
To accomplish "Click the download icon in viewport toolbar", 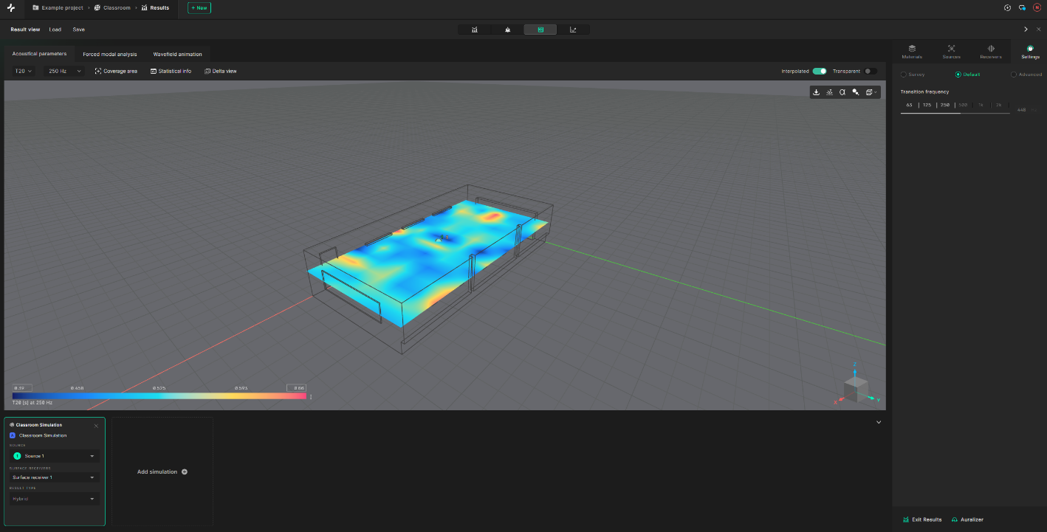I will [x=816, y=92].
